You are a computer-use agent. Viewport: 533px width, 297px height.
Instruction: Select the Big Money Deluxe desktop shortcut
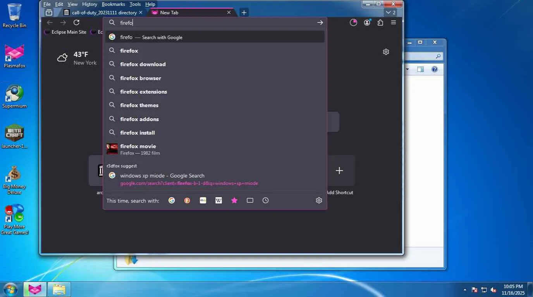14,180
